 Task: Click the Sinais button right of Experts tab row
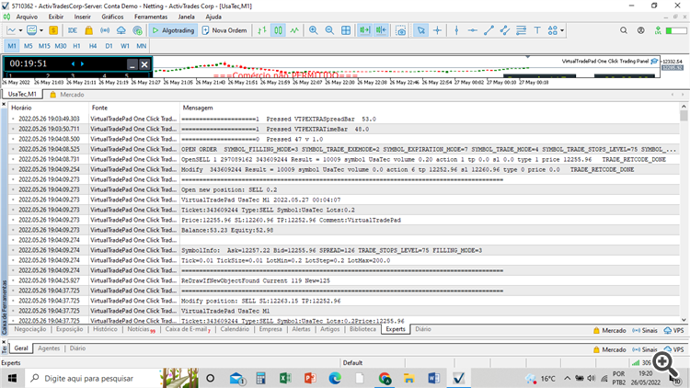645,330
